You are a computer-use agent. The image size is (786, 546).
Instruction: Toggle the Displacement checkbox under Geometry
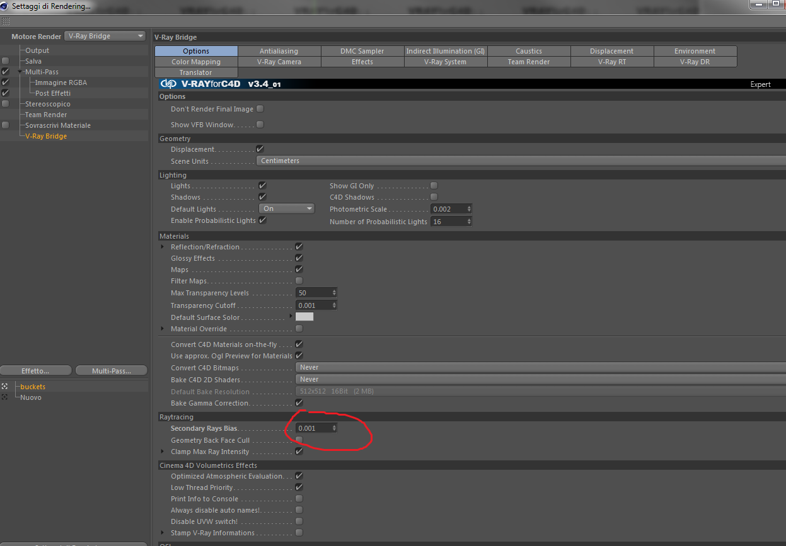260,149
